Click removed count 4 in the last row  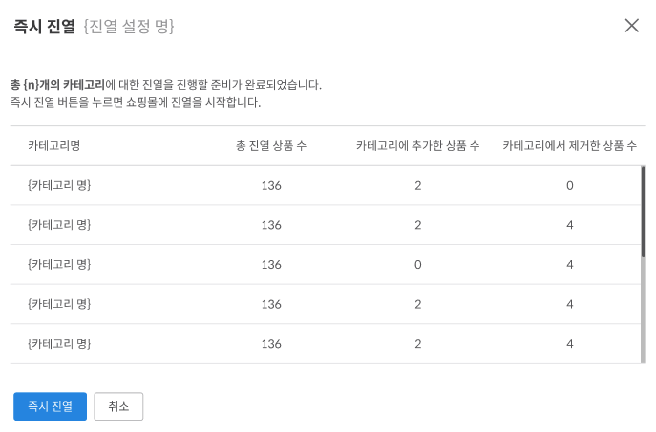(570, 343)
